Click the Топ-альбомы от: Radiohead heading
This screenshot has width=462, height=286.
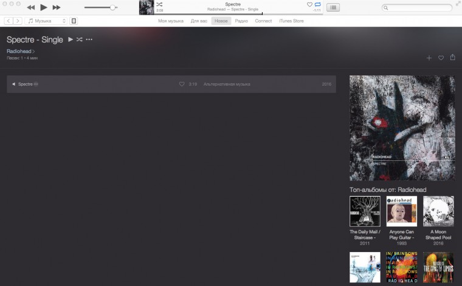point(388,190)
